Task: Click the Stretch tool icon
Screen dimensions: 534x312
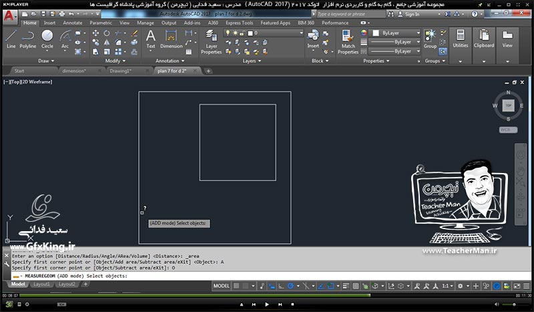Action: (95, 52)
